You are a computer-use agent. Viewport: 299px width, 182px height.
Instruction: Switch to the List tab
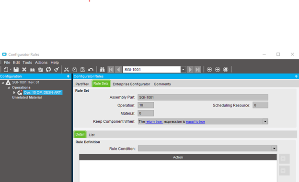click(92, 135)
